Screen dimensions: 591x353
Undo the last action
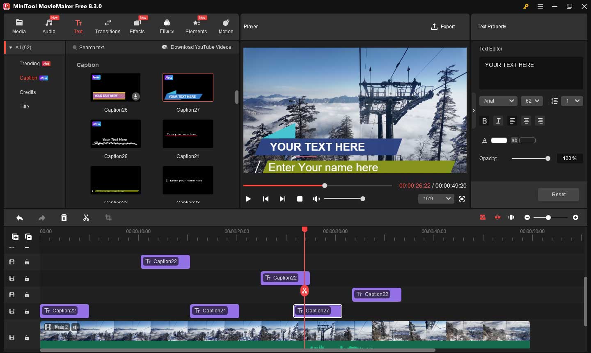[x=20, y=218]
